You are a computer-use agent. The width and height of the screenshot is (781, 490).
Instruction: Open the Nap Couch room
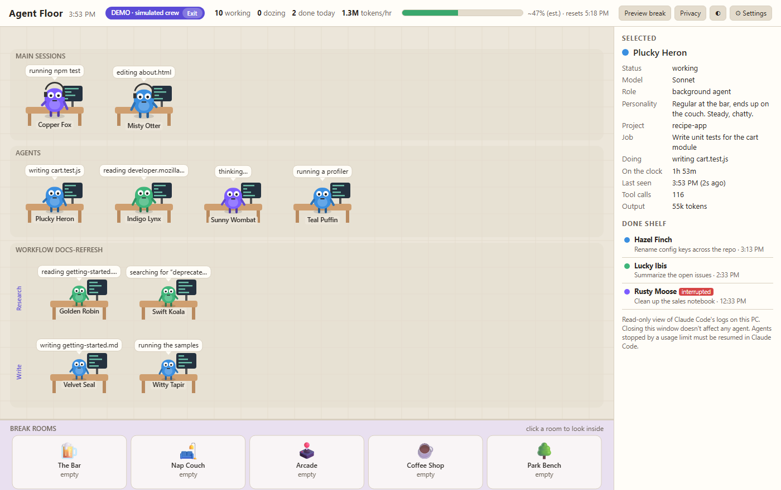pos(188,462)
